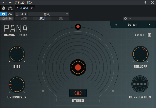
Task: Go to next host preset arrow
Action: (x=26, y=14)
